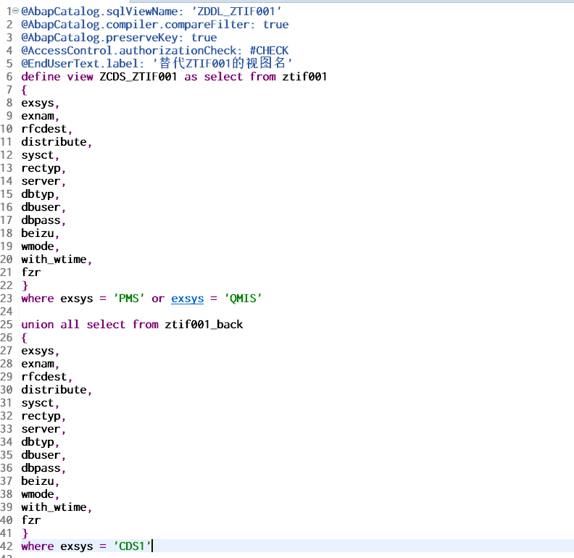Click the where keyword on line 23
Screen dimensions: 574x558
[38, 299]
